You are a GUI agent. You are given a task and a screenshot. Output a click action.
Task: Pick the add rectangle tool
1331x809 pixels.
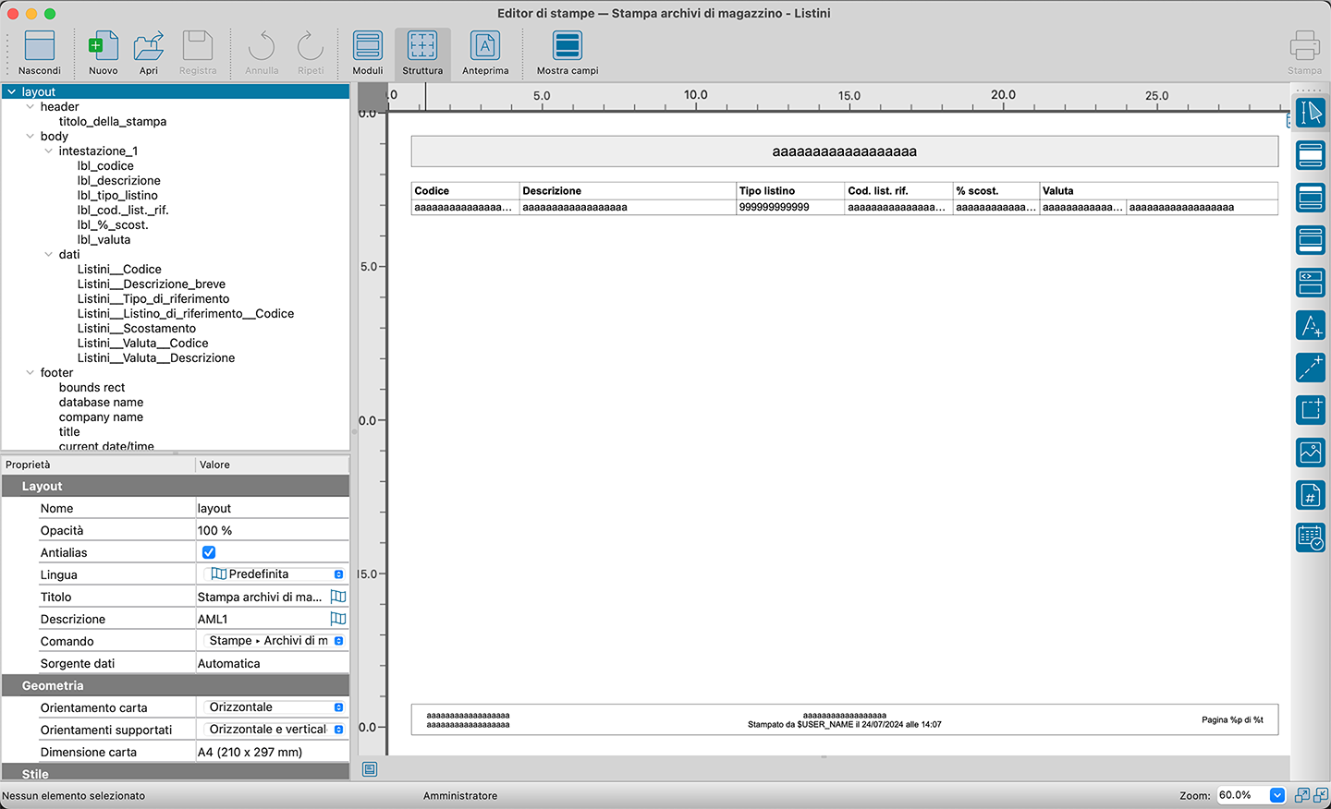[1311, 409]
